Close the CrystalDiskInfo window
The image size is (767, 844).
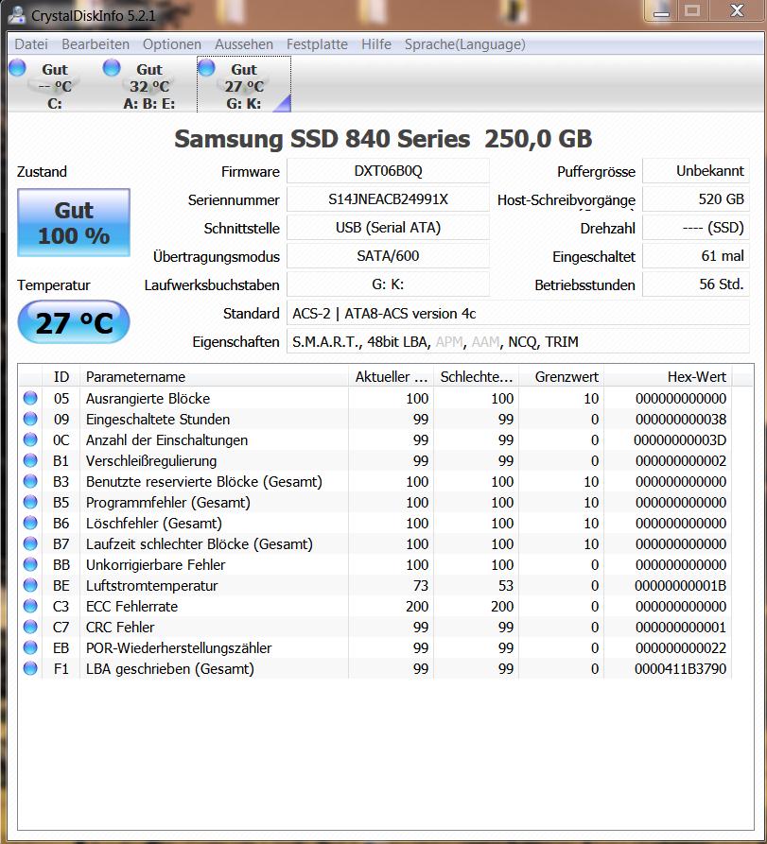click(737, 10)
